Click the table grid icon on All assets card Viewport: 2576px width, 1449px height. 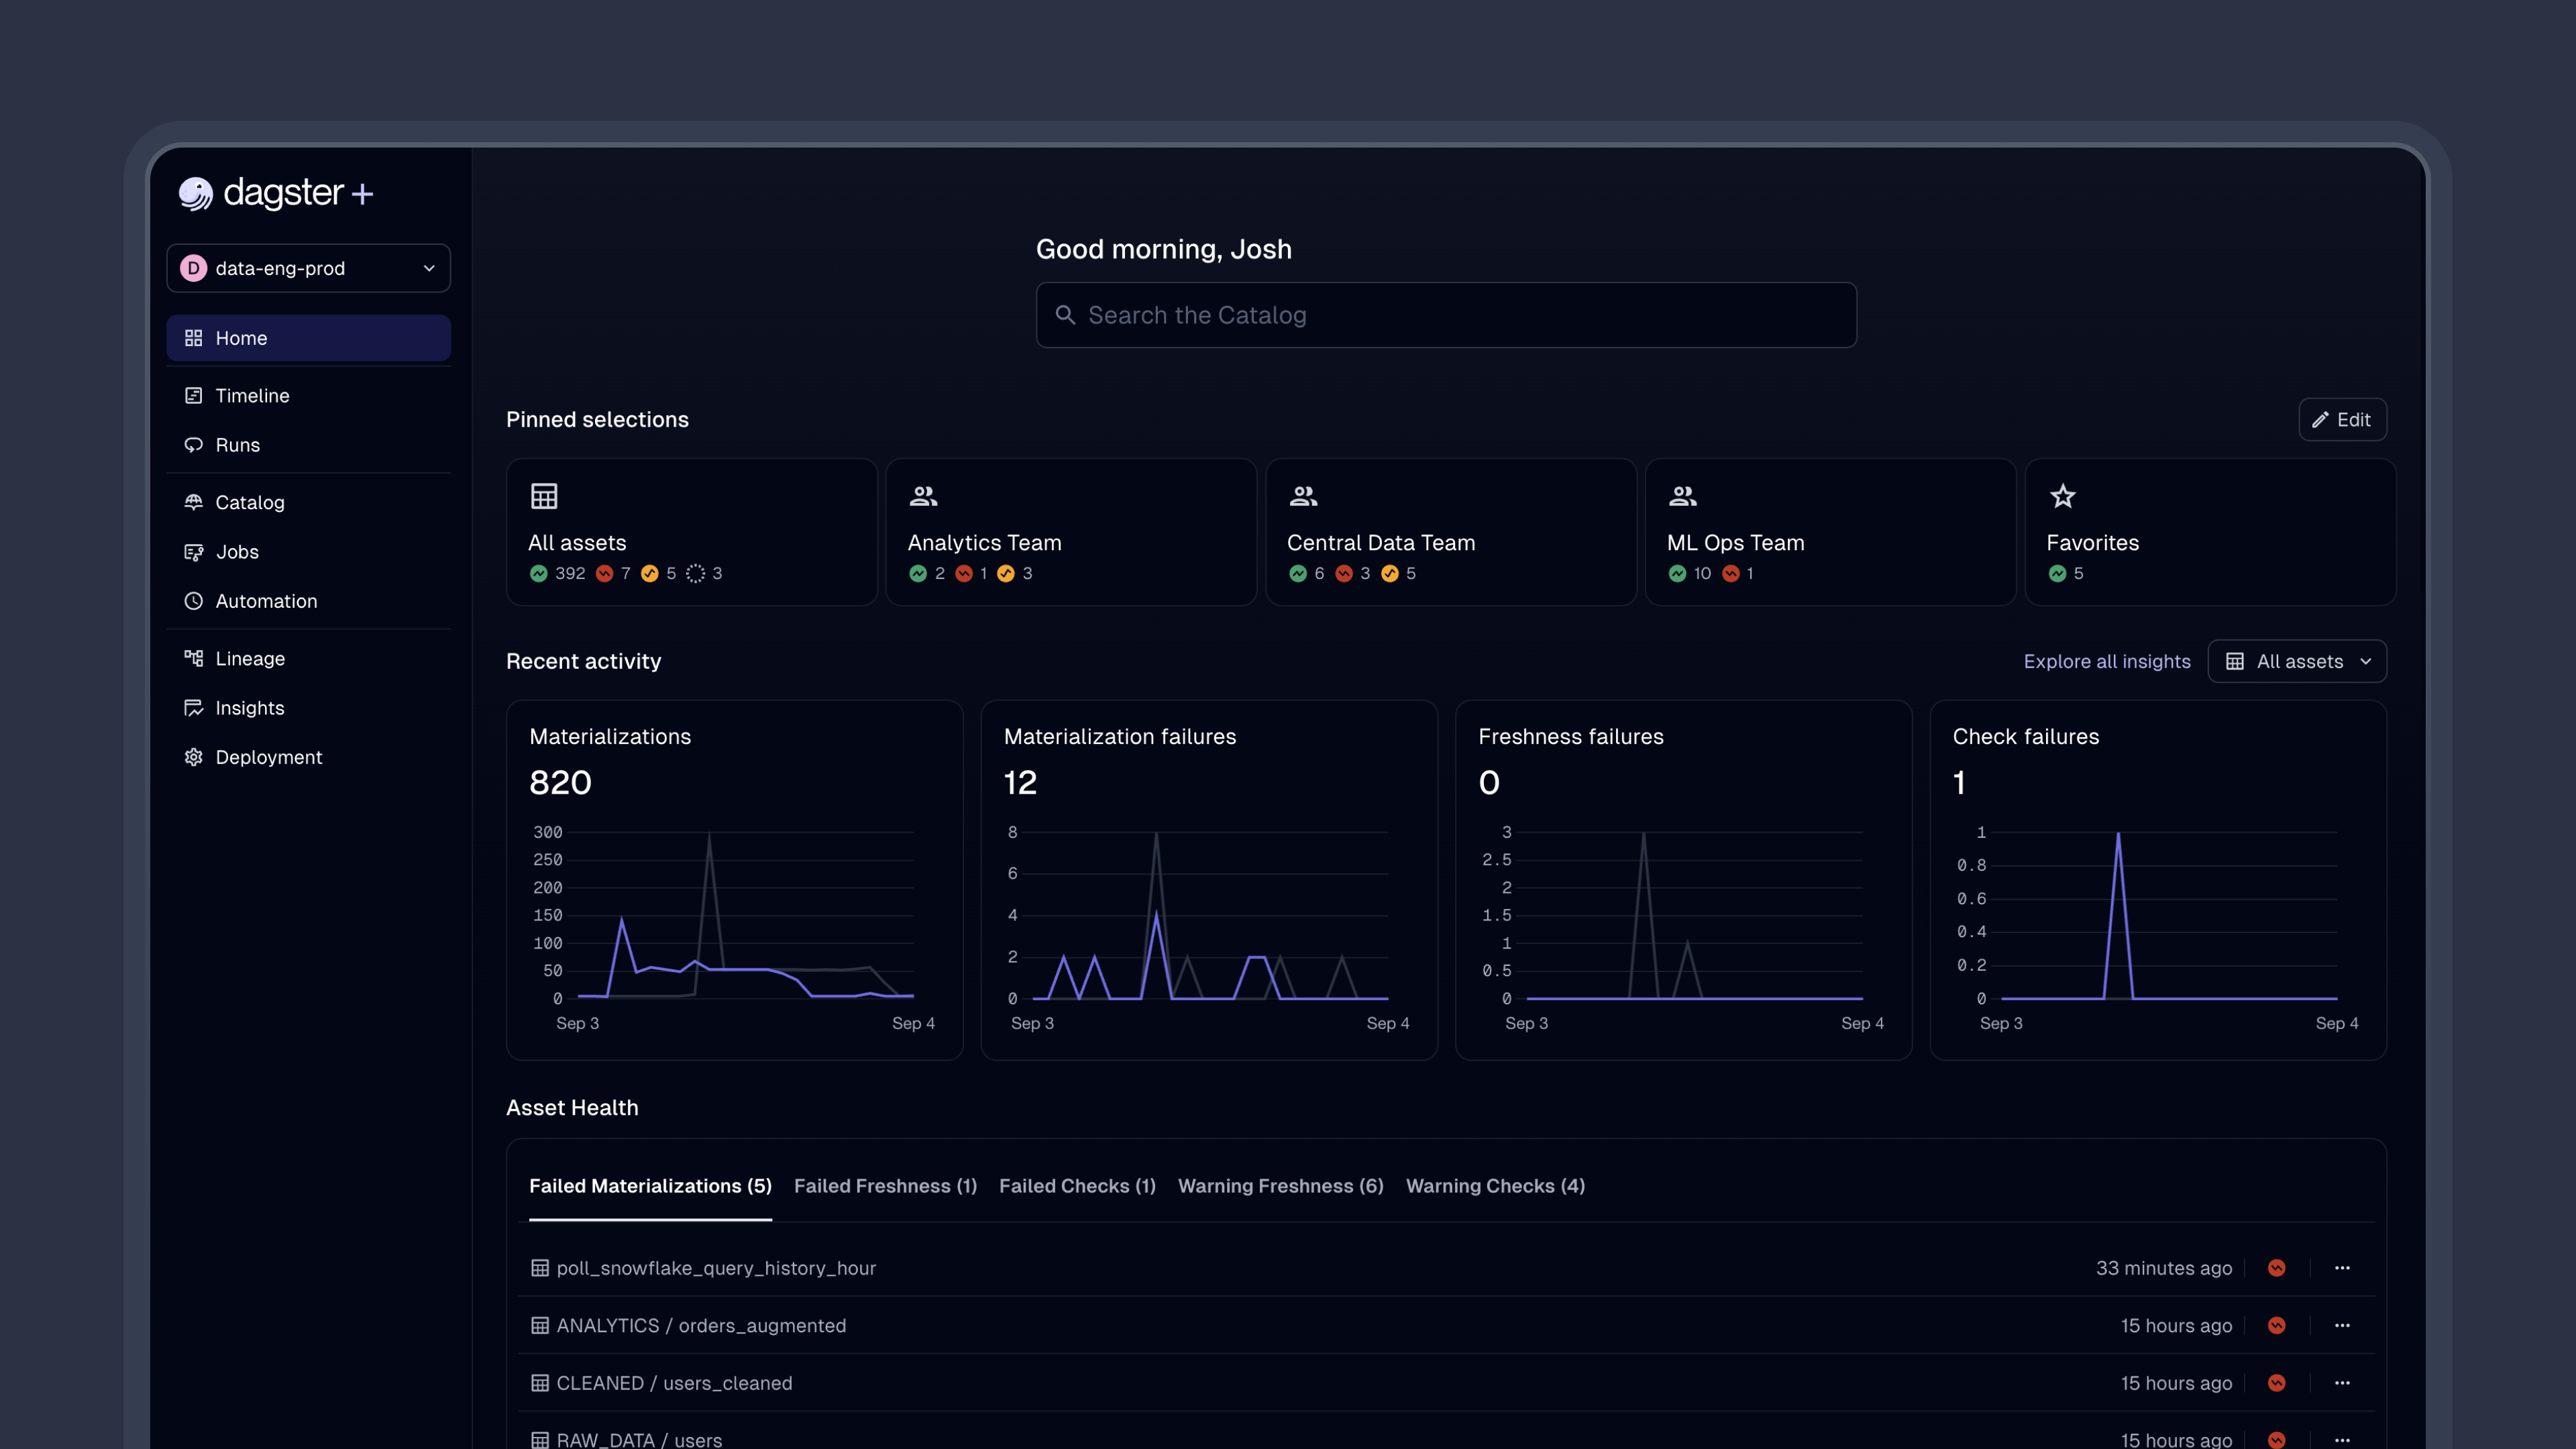point(544,496)
